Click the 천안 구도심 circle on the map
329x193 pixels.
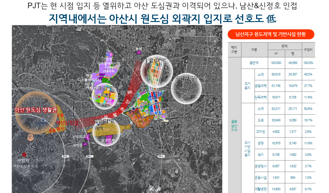tap(186, 89)
